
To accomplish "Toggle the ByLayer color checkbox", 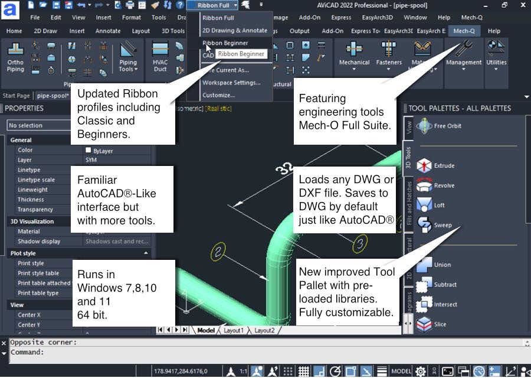I will click(88, 151).
